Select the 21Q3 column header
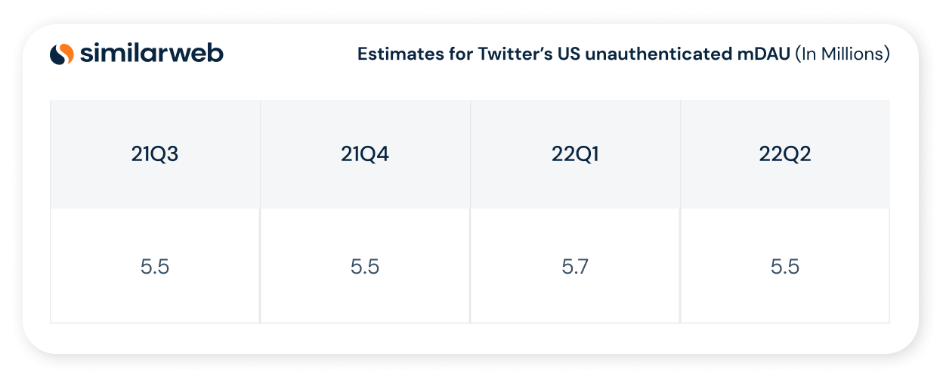Screen dimensions: 943x378 (x=155, y=154)
